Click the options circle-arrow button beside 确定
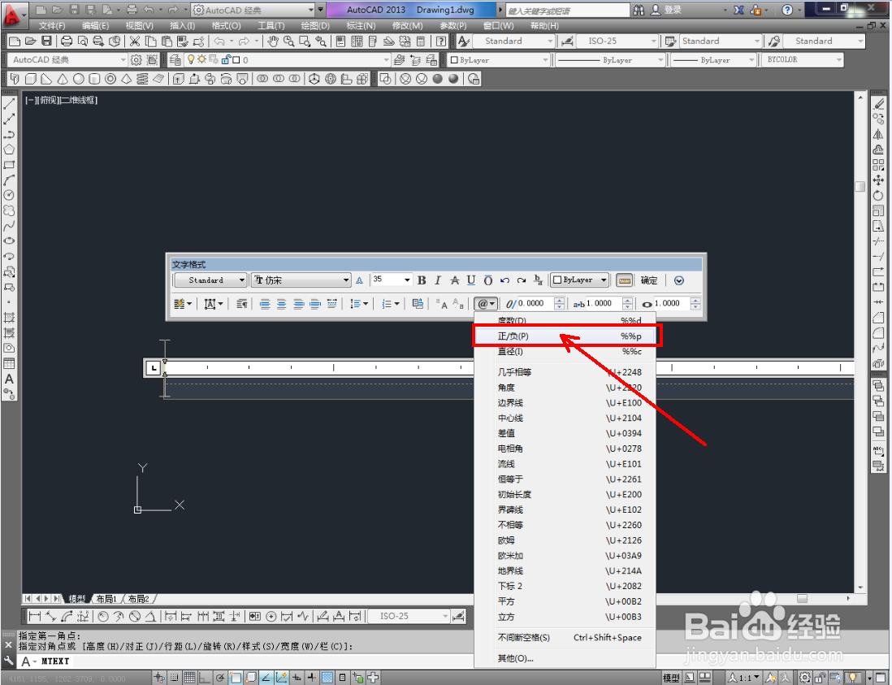 click(x=678, y=280)
